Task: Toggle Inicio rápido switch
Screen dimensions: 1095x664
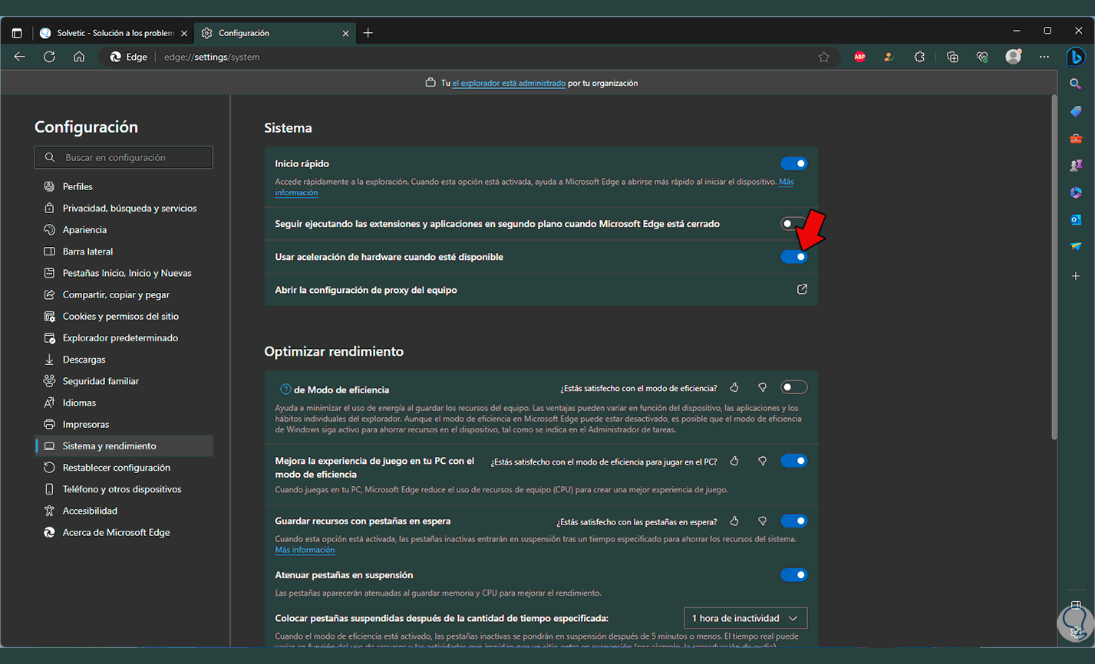Action: click(x=793, y=163)
